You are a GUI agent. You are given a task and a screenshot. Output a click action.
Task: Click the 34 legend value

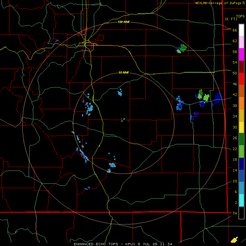235,116
